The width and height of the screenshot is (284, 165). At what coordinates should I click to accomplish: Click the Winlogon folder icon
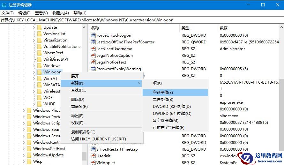tap(39, 72)
